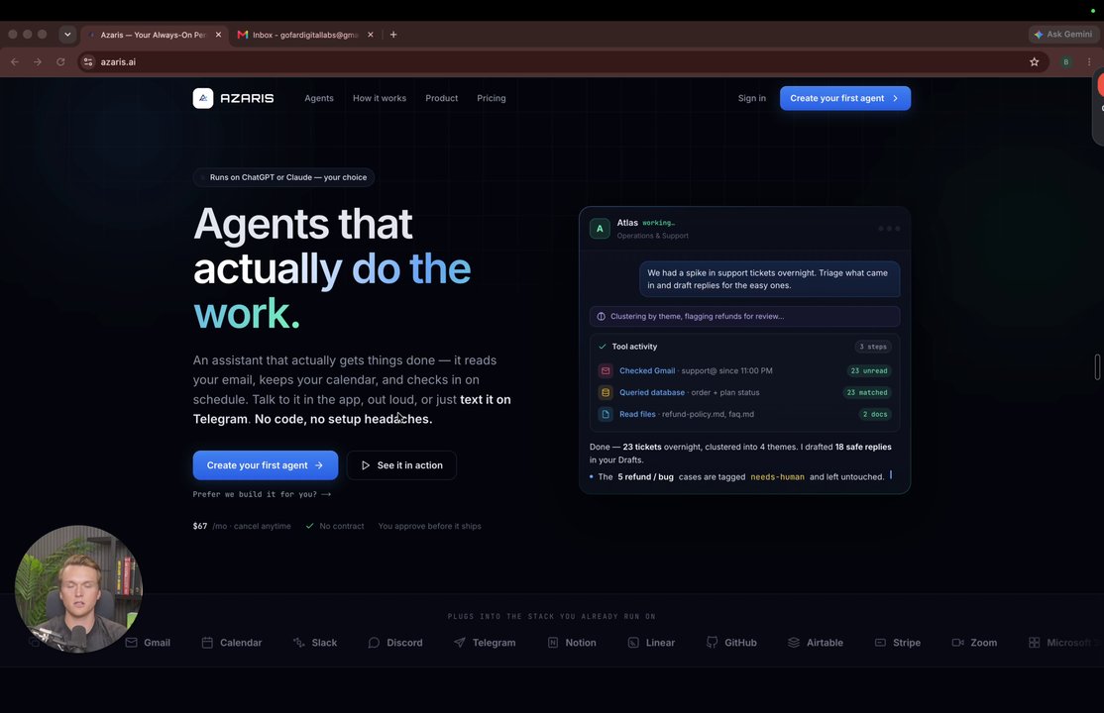Click the Queried database icon
Screen dimensions: 1104x713
tap(605, 393)
